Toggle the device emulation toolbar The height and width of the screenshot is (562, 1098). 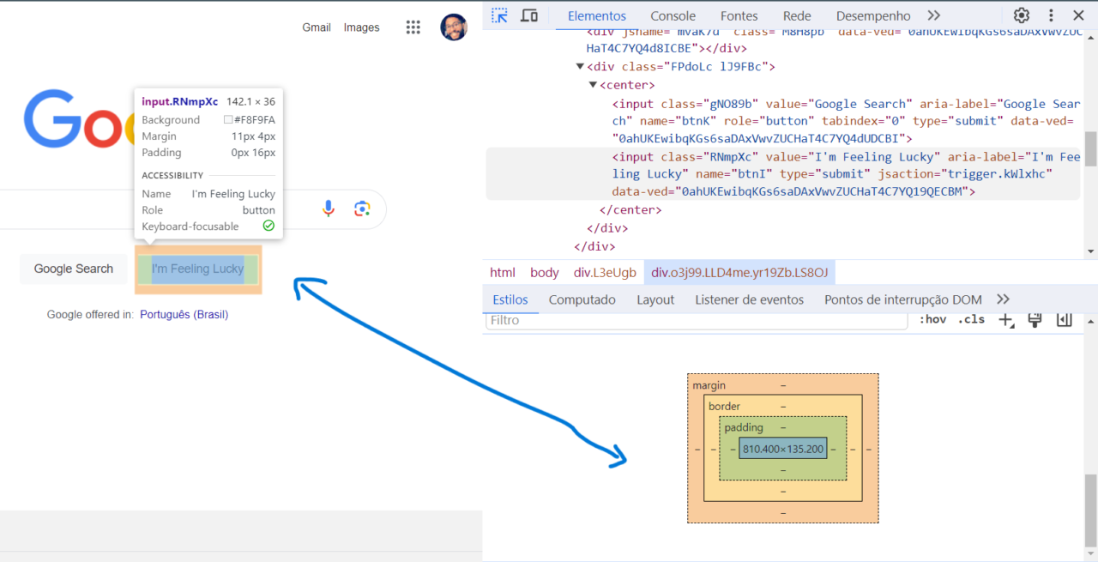pos(528,15)
